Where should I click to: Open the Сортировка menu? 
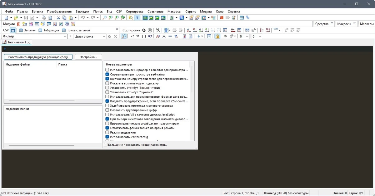point(135,12)
